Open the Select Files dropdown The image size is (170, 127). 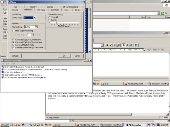(35, 18)
